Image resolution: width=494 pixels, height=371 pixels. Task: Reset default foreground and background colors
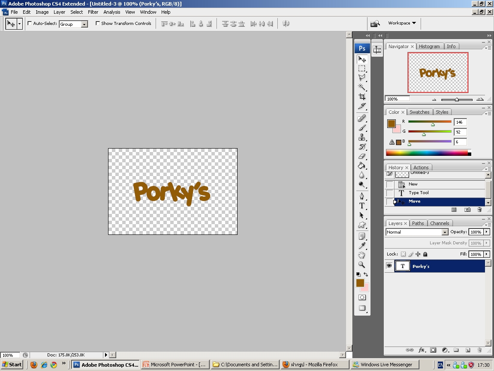click(358, 274)
